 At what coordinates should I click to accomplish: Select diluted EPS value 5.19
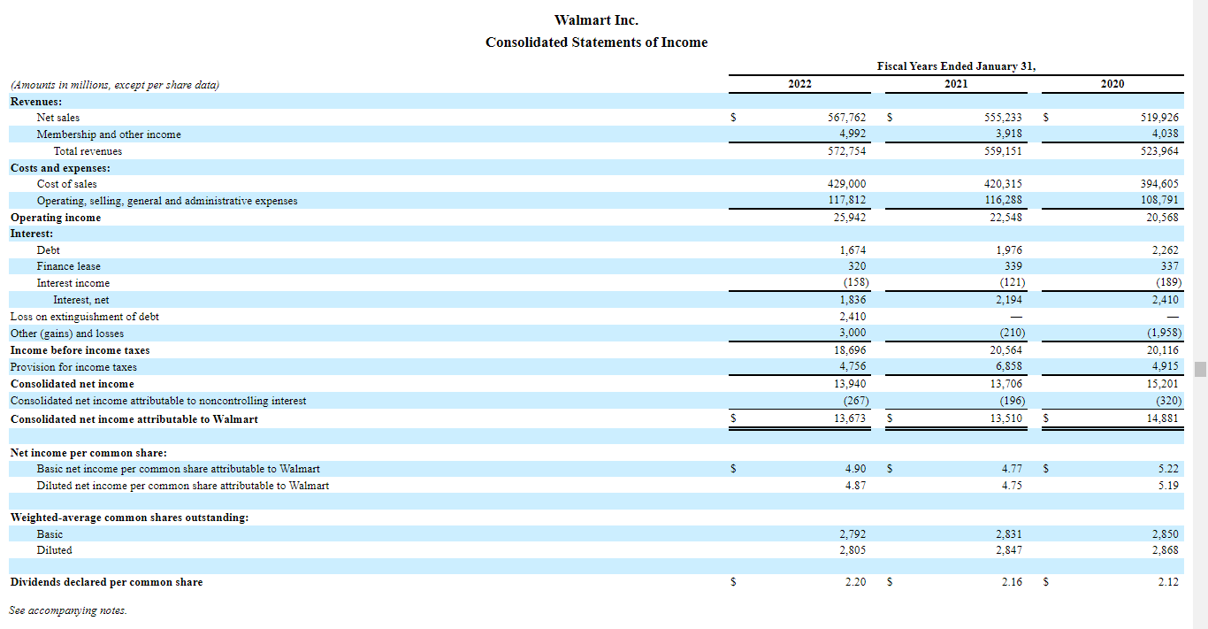coord(1168,486)
